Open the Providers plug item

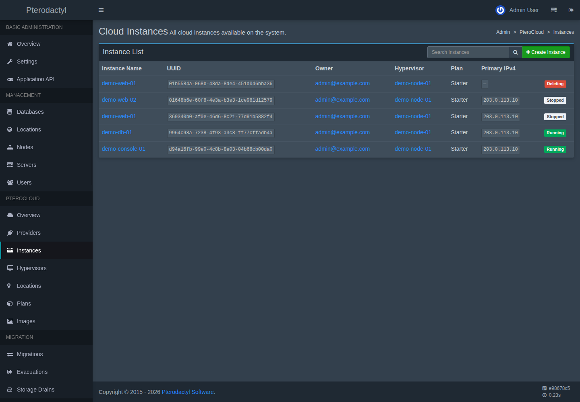coord(46,233)
